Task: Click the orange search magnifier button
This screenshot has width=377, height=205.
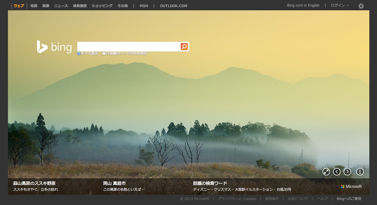Action: pyautogui.click(x=184, y=47)
